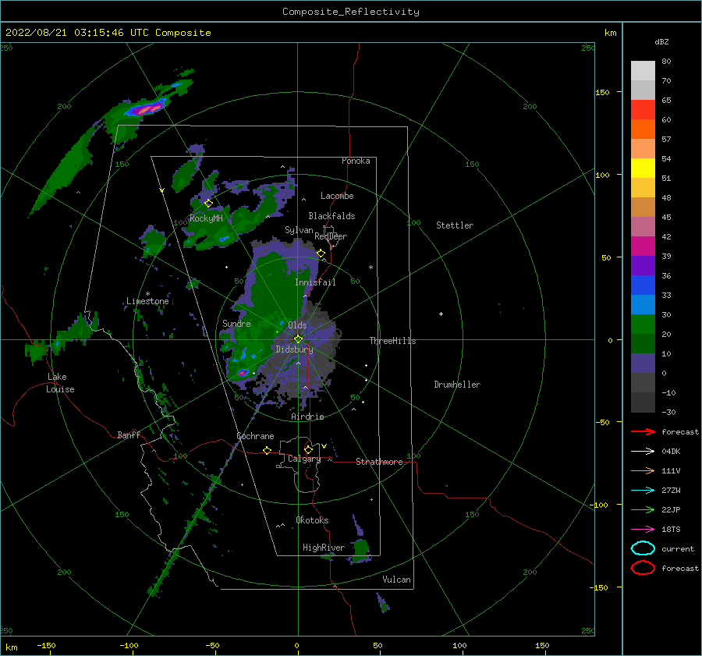
Task: Click the Cochrane town label
Action: point(255,436)
